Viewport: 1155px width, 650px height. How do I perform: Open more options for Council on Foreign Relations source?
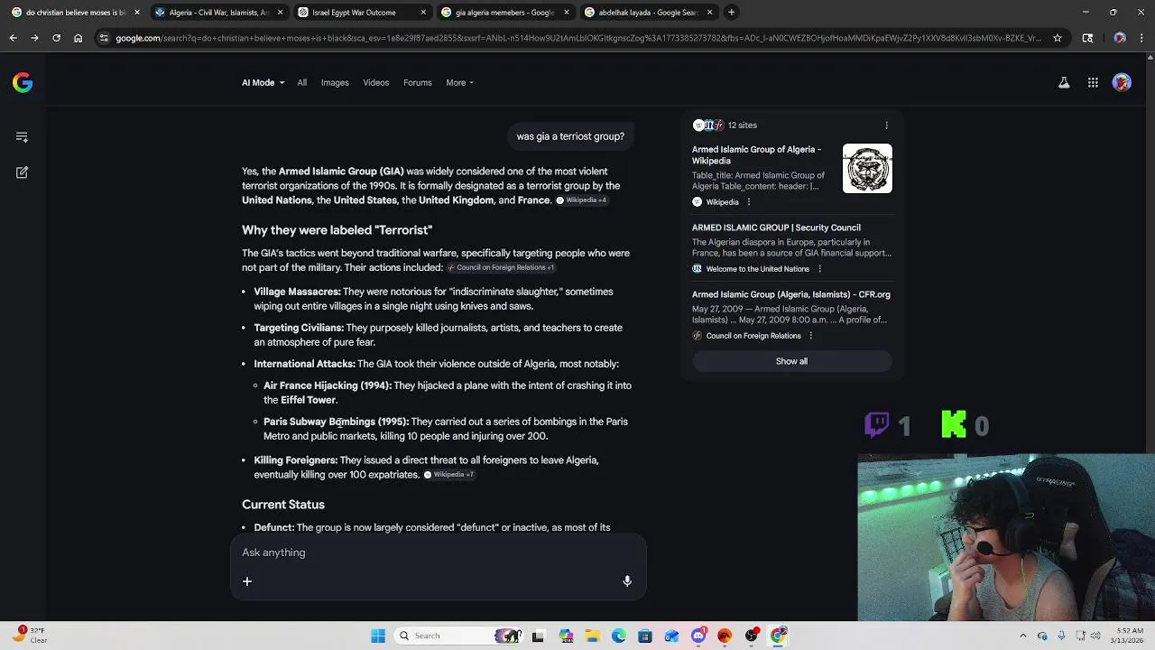[x=810, y=336]
